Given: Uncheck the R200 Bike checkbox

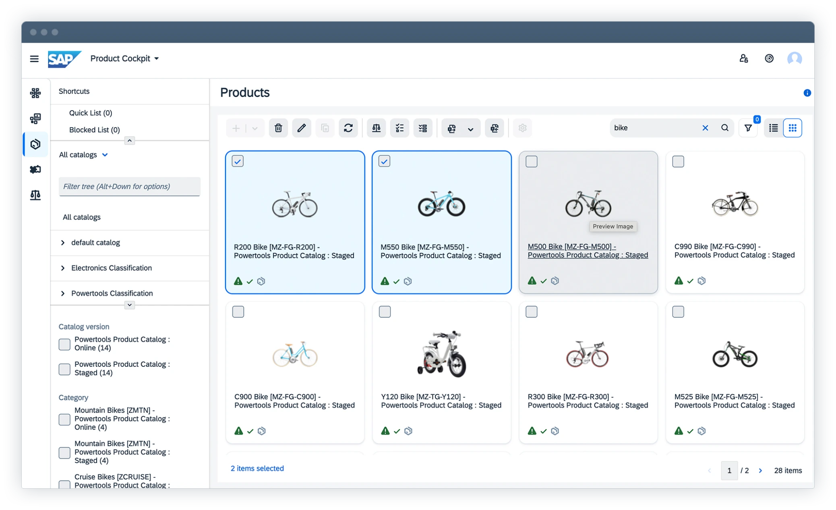Looking at the screenshot, I should [238, 161].
